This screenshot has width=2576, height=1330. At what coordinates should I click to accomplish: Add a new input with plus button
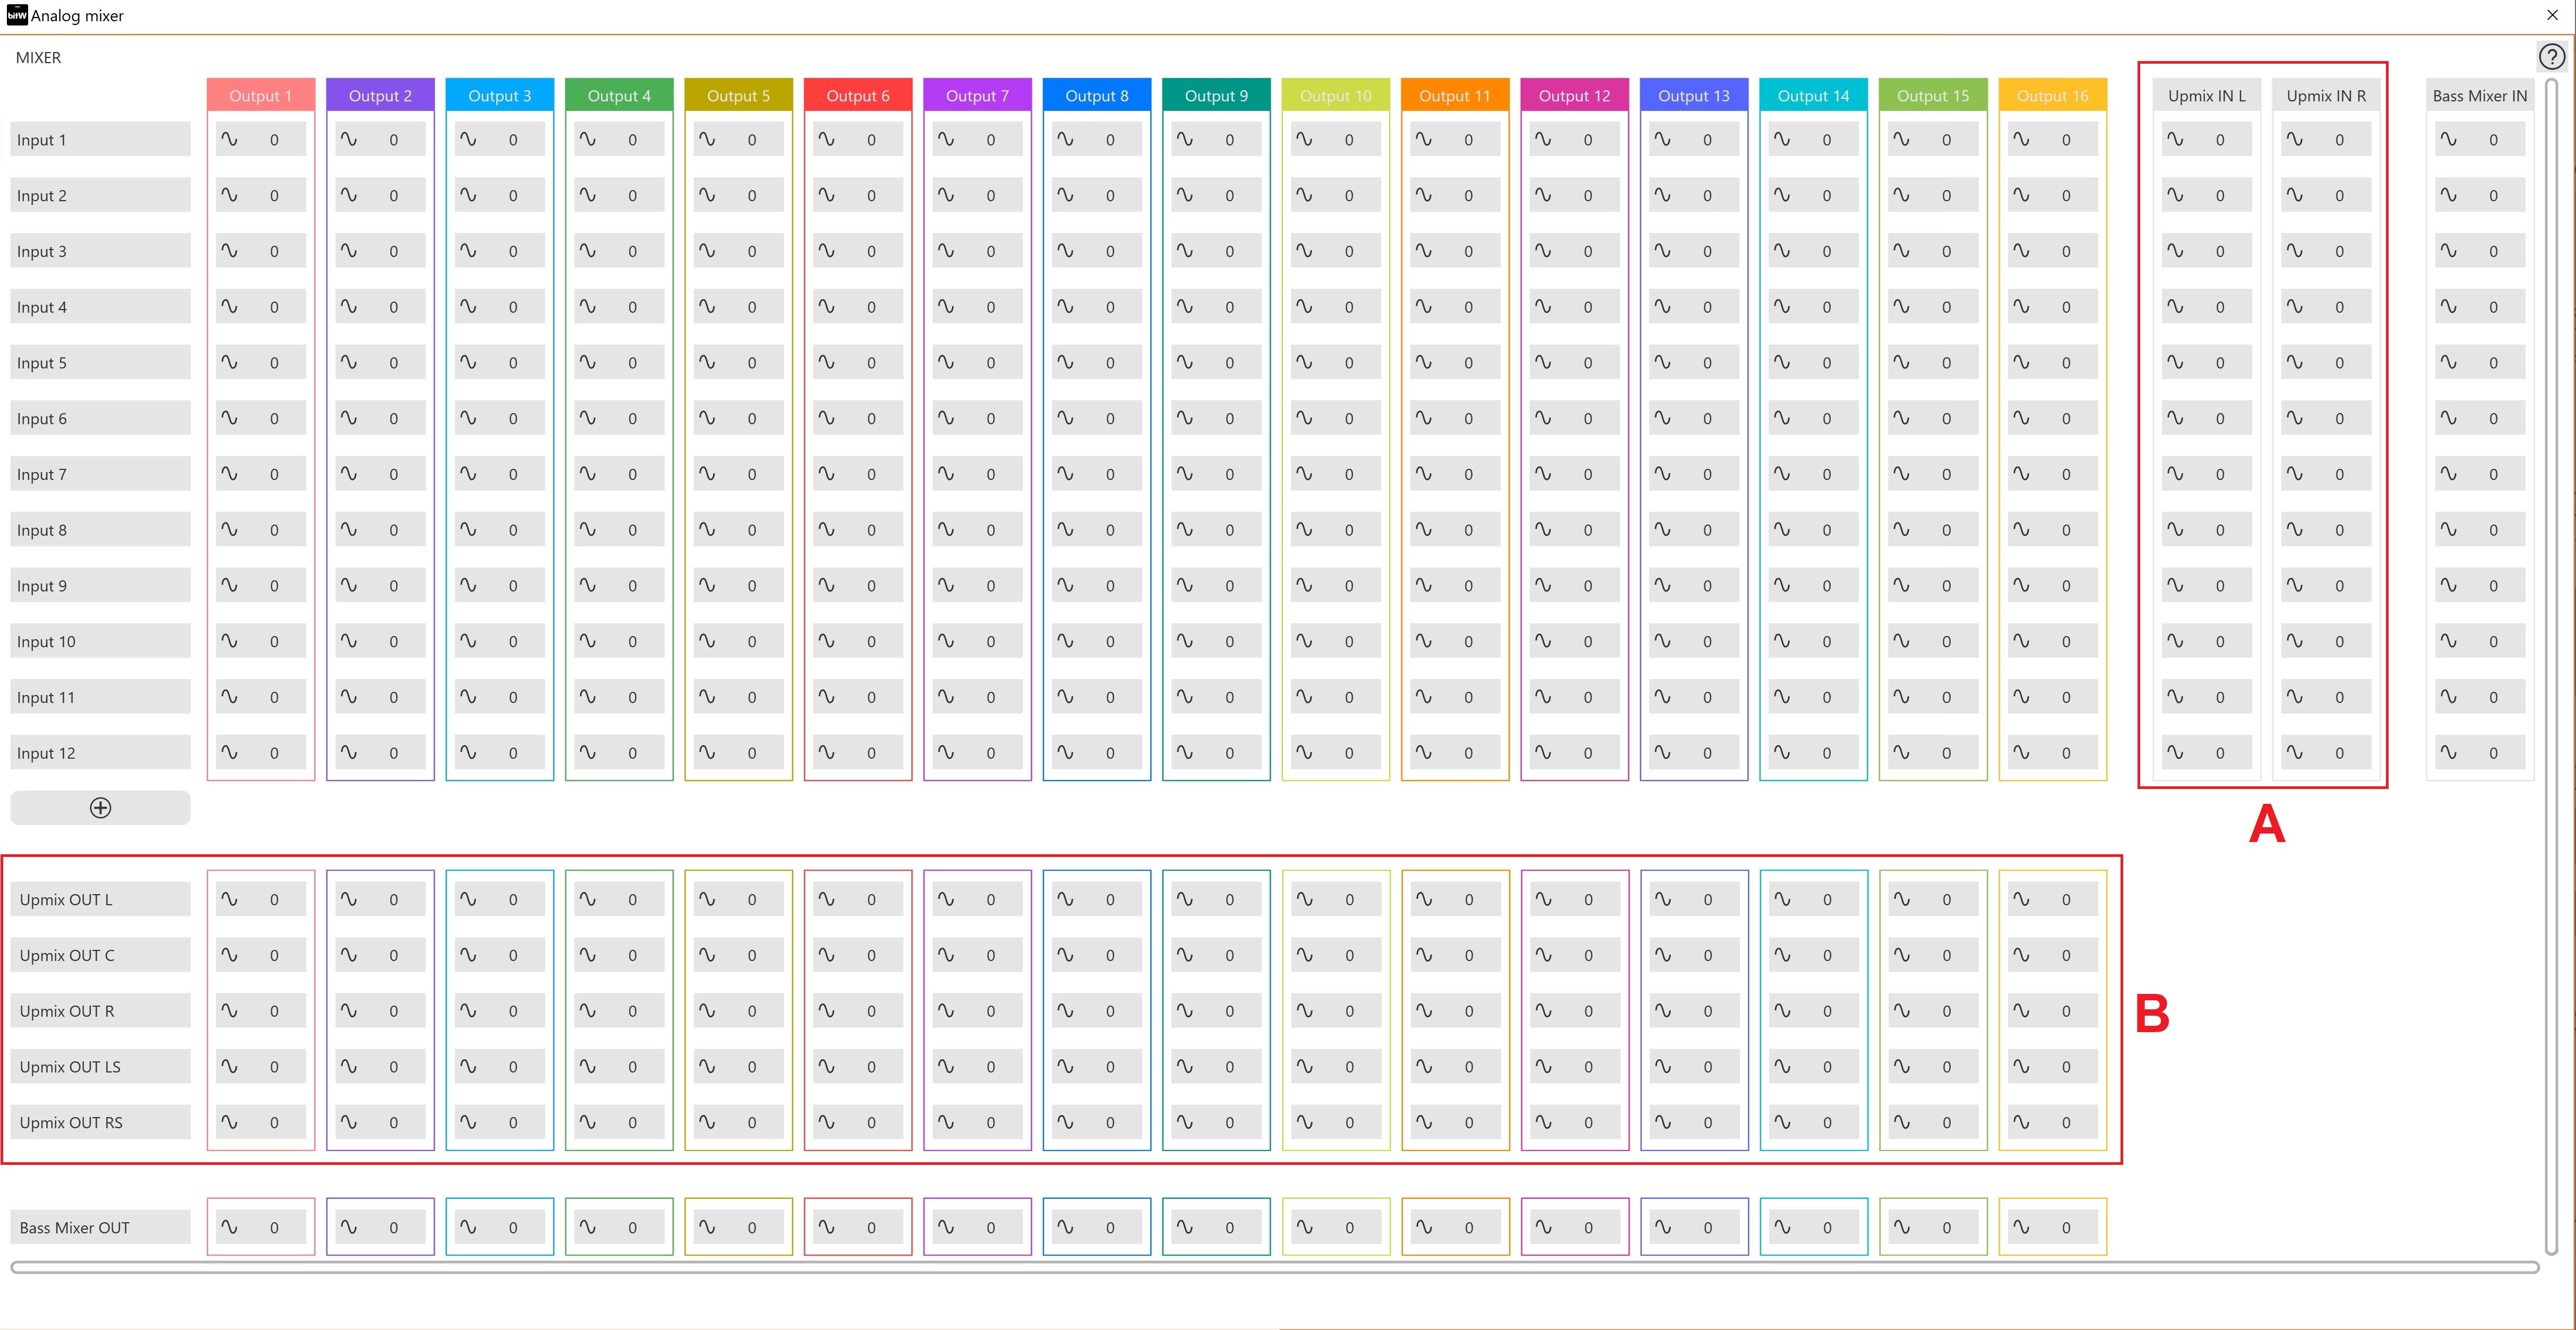click(100, 808)
